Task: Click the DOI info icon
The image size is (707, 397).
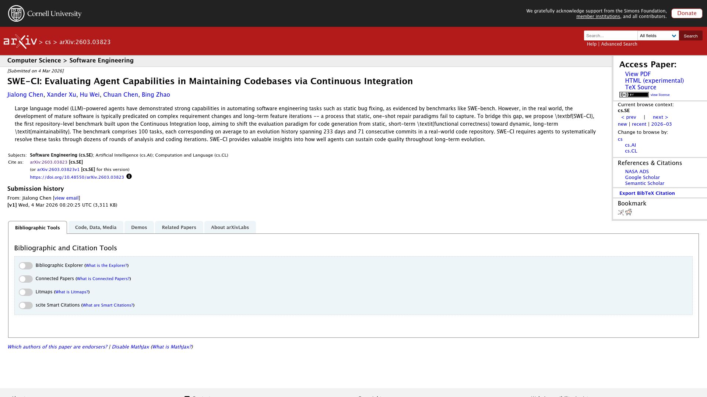Action: 129,176
